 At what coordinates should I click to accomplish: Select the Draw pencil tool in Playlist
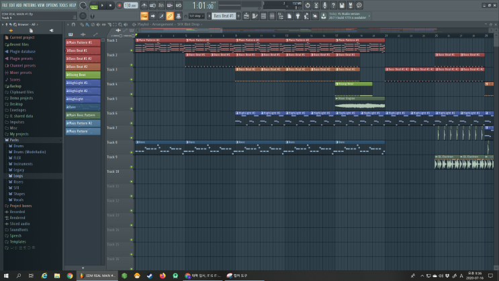pyautogui.click(x=82, y=24)
